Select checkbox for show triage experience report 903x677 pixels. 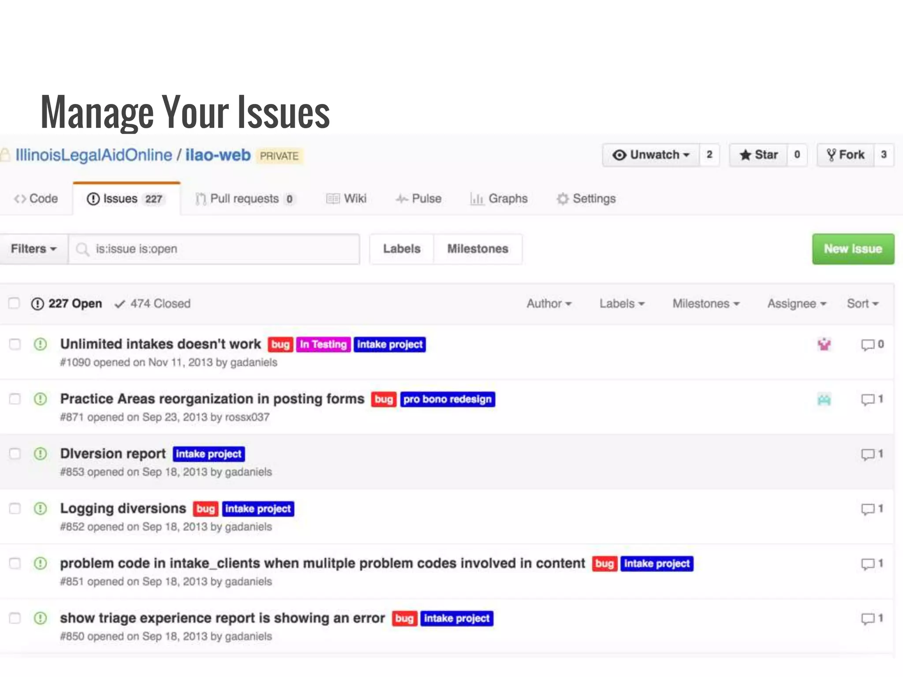coord(15,618)
